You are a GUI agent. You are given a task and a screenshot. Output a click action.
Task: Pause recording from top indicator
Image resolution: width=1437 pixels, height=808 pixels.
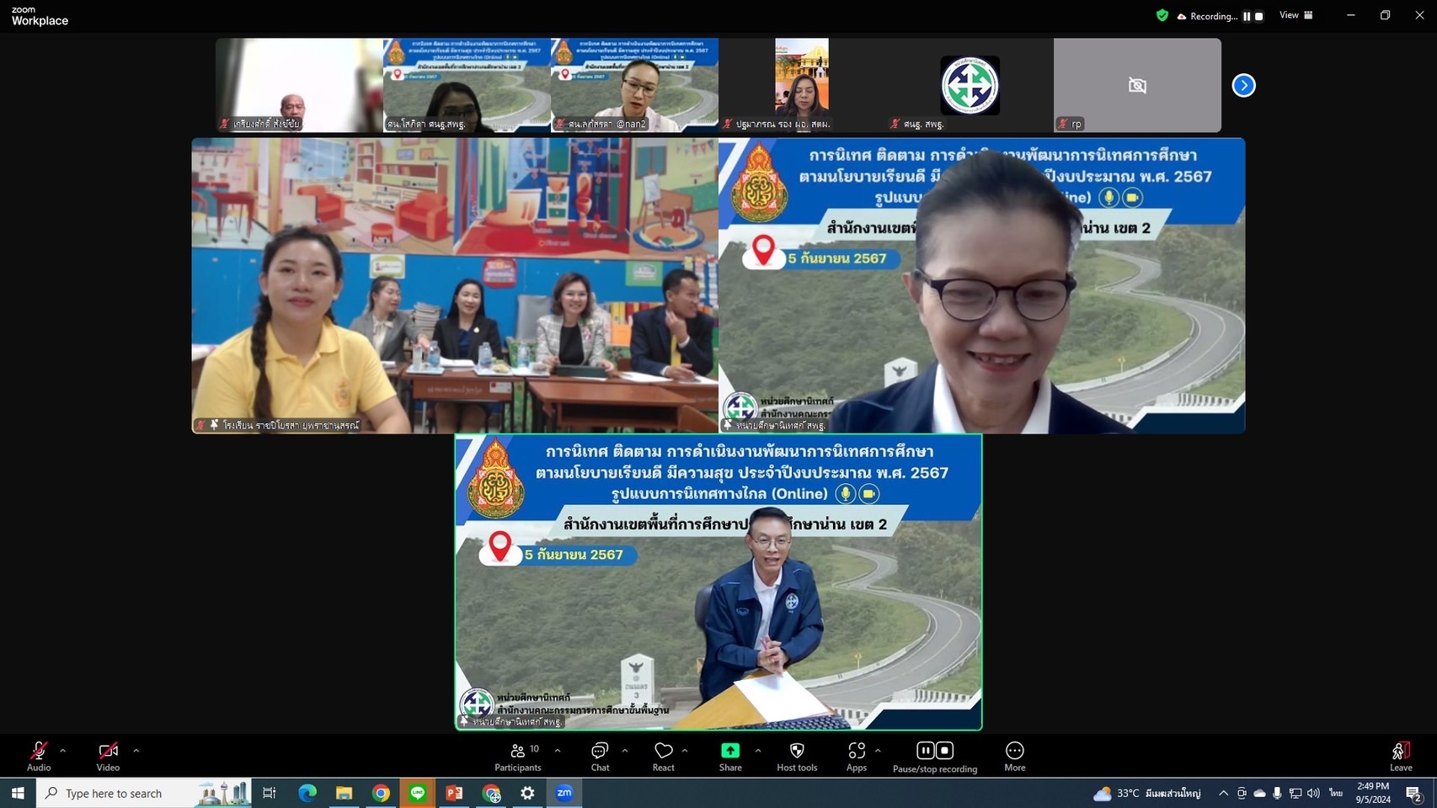click(x=1247, y=16)
